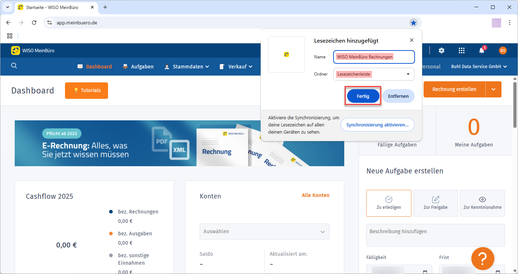The width and height of the screenshot is (518, 274).
Task: Expand the Verkauf menu
Action: coord(236,67)
